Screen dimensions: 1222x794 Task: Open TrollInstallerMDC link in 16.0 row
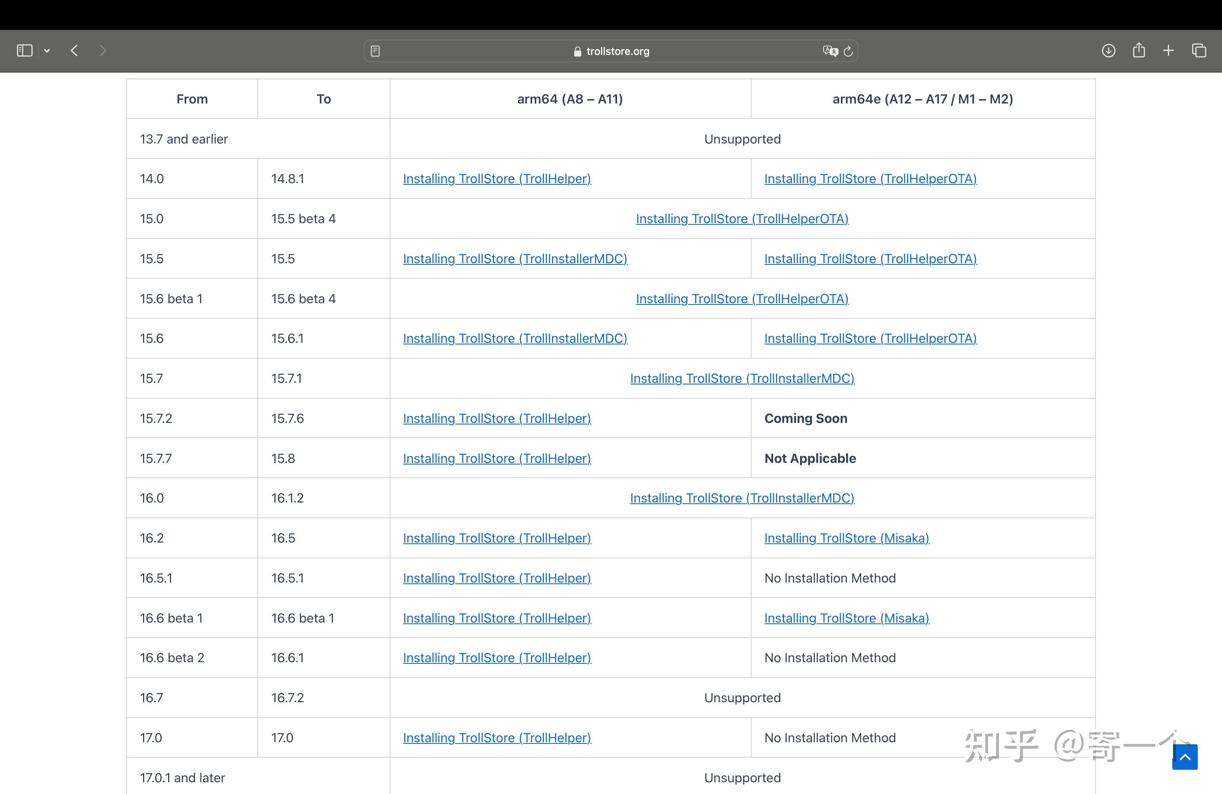tap(742, 498)
